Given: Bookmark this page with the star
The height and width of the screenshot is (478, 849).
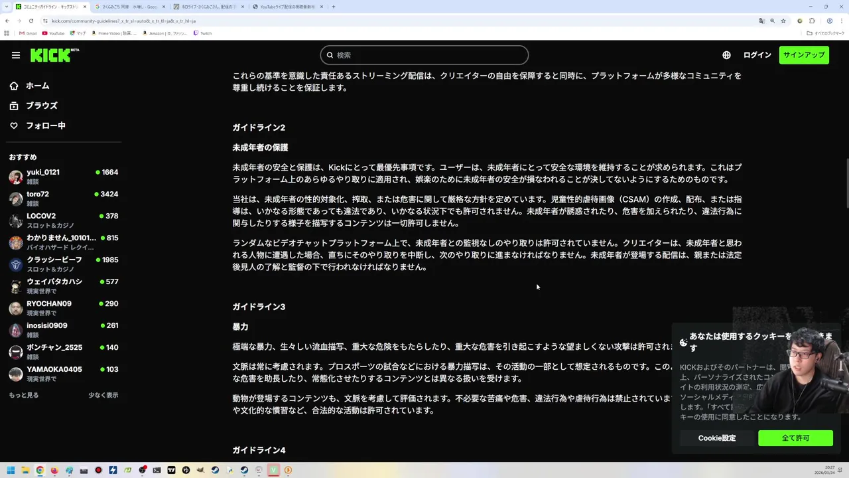Looking at the screenshot, I should (783, 21).
